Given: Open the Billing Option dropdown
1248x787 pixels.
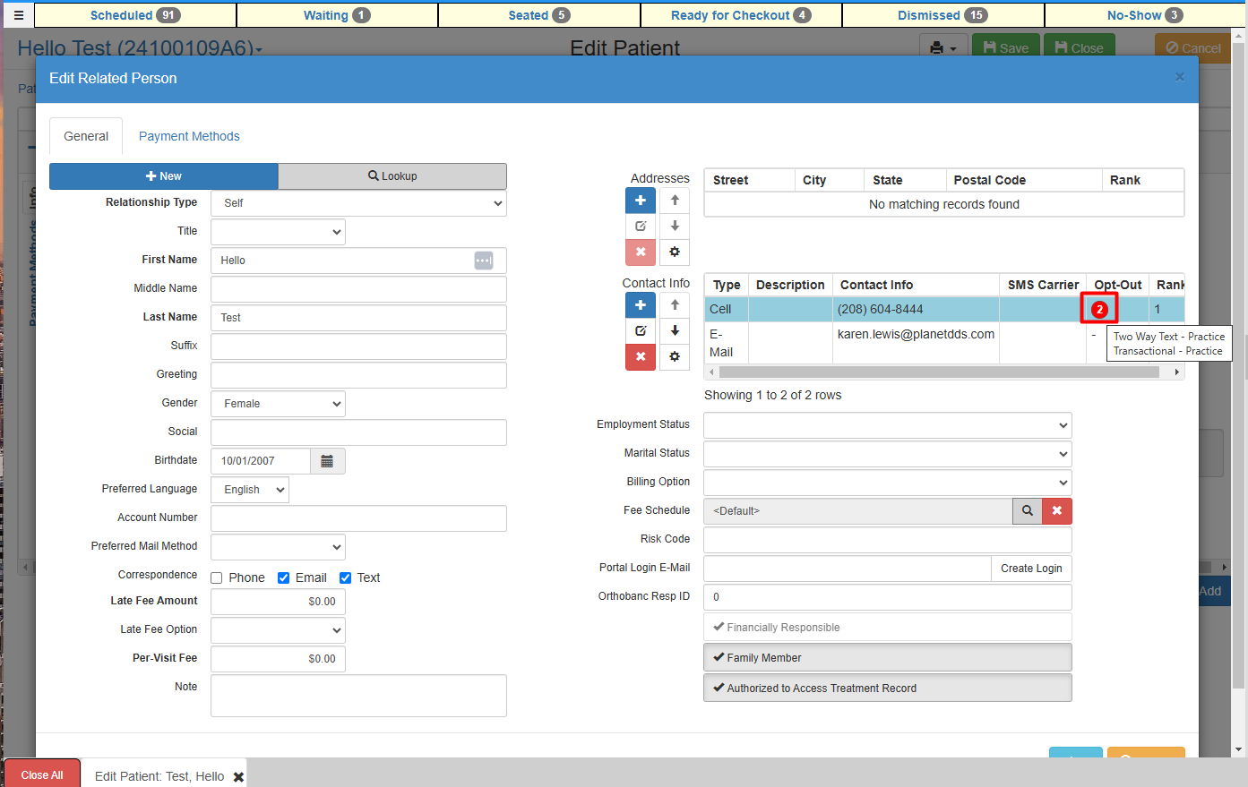Looking at the screenshot, I should point(888,483).
